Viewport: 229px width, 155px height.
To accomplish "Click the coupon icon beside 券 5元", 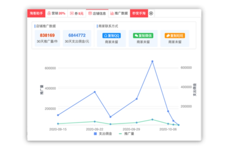I will point(72,13).
